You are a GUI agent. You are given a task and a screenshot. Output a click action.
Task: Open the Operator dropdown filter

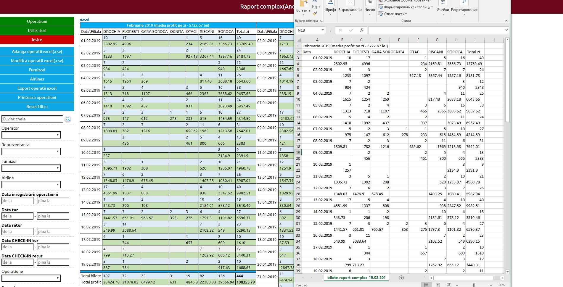pyautogui.click(x=31, y=135)
